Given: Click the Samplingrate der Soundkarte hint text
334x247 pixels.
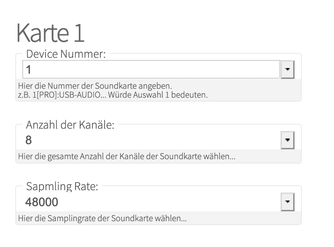Looking at the screenshot, I should (x=102, y=218).
